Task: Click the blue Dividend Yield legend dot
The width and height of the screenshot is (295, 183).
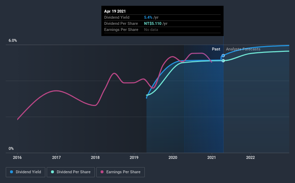Action: pyautogui.click(x=11, y=172)
